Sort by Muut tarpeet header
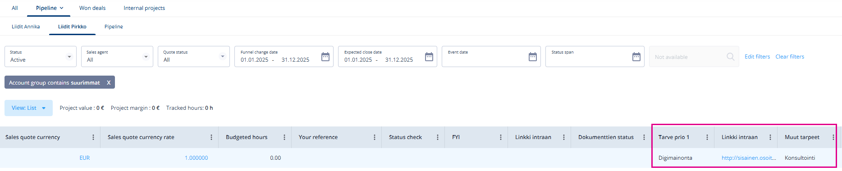This screenshot has height=171, width=842. click(x=802, y=137)
